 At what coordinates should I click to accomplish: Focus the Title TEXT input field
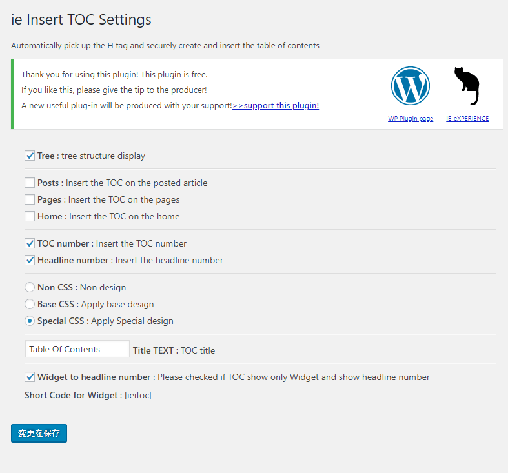(x=77, y=349)
